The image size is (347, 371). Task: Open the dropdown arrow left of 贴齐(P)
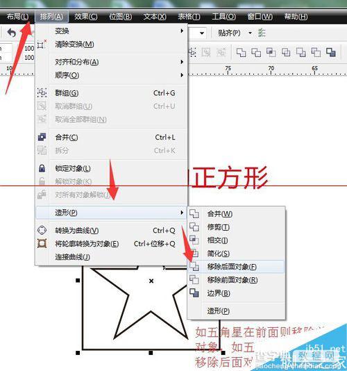coord(202,33)
